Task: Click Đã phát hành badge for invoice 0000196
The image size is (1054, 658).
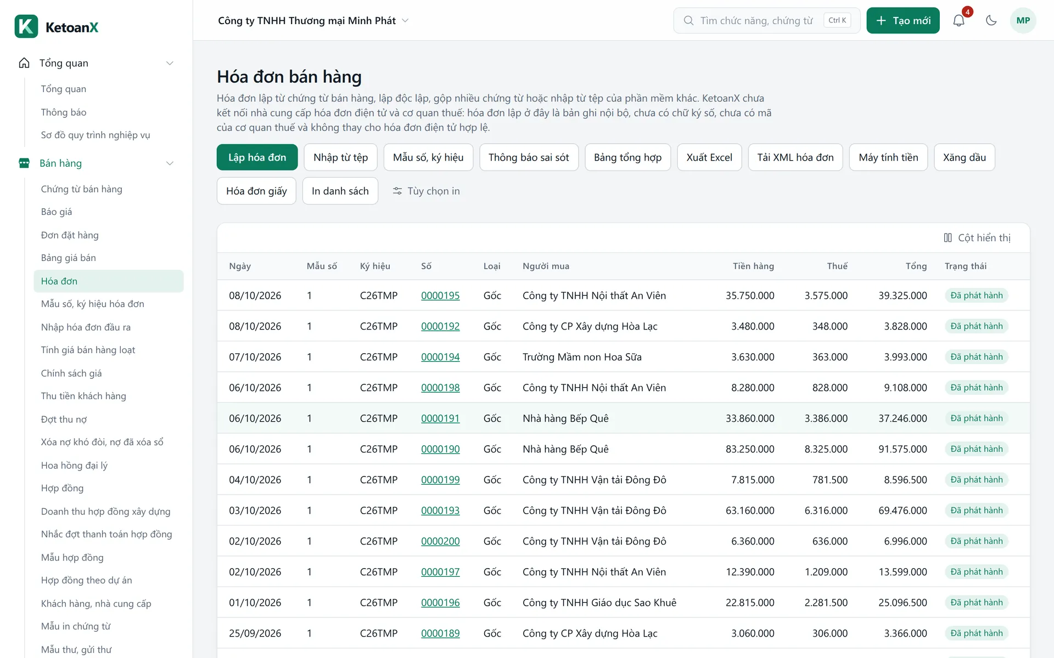Action: tap(977, 603)
